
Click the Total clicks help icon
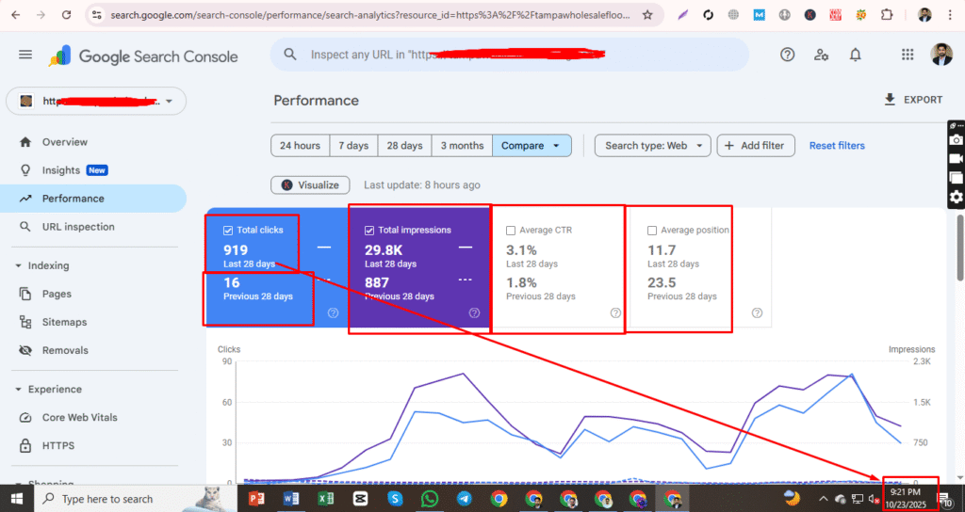[333, 312]
